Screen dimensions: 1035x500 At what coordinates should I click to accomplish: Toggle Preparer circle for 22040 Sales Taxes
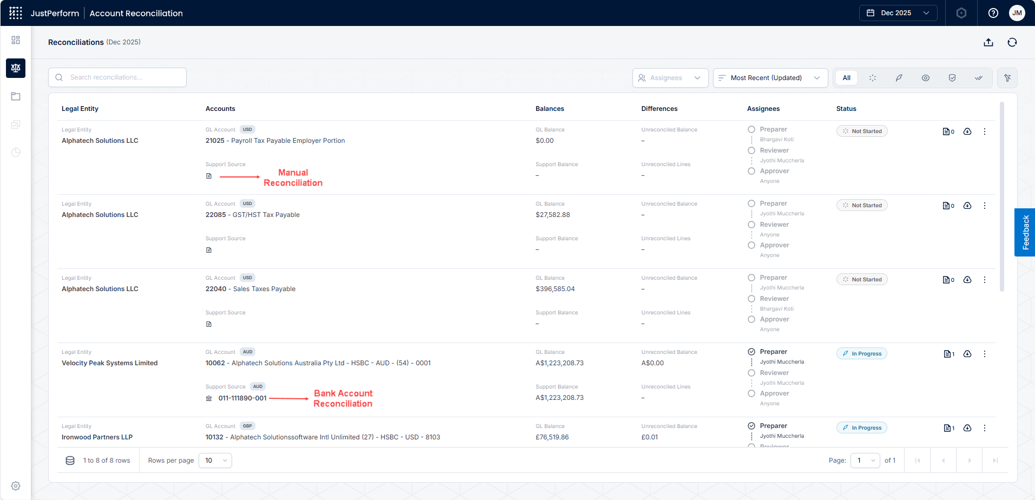click(751, 278)
